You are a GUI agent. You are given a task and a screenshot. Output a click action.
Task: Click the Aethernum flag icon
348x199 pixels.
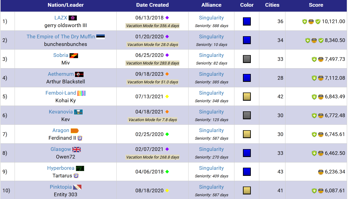(79, 74)
